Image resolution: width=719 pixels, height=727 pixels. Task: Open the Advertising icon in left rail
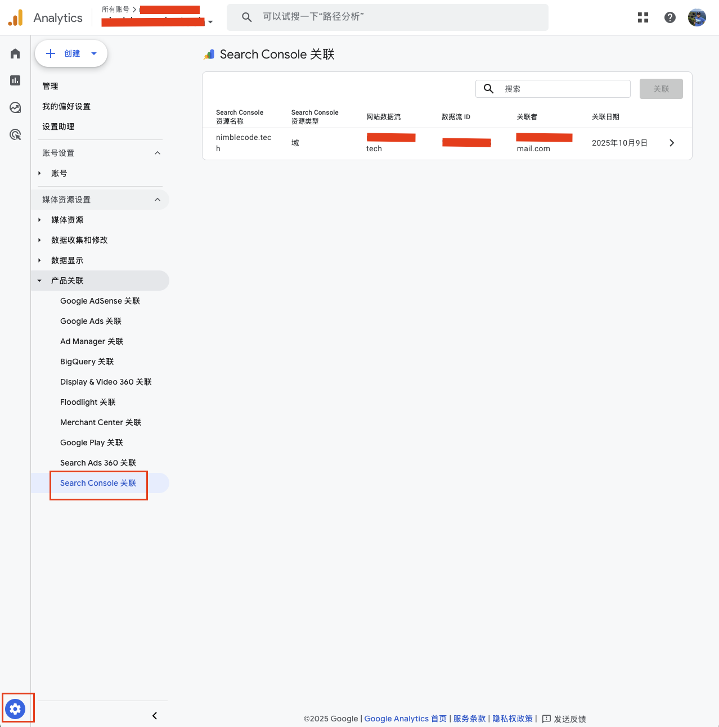point(15,134)
